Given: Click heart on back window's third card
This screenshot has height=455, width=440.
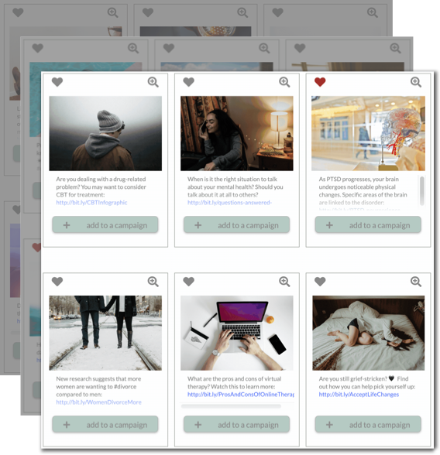Looking at the screenshot, I should point(277,12).
